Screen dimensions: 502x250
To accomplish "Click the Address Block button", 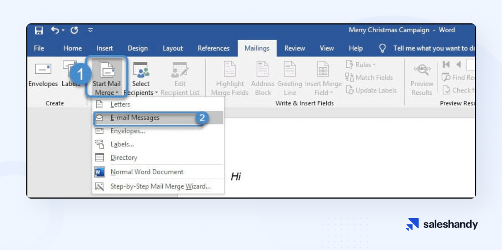I will point(263,78).
